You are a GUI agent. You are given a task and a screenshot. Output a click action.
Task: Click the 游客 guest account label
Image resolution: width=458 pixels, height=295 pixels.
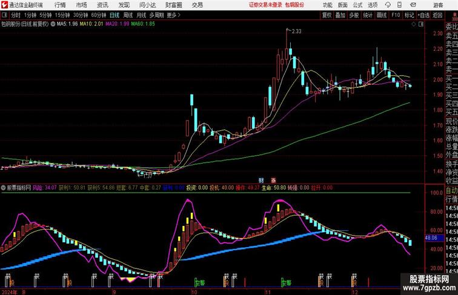[438, 5]
